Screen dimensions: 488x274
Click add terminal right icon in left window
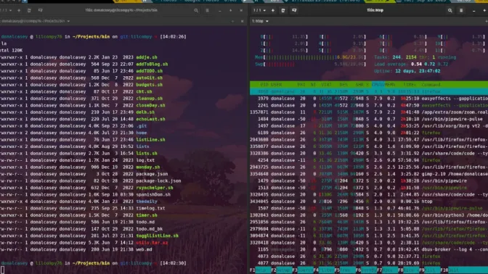tap(29, 10)
